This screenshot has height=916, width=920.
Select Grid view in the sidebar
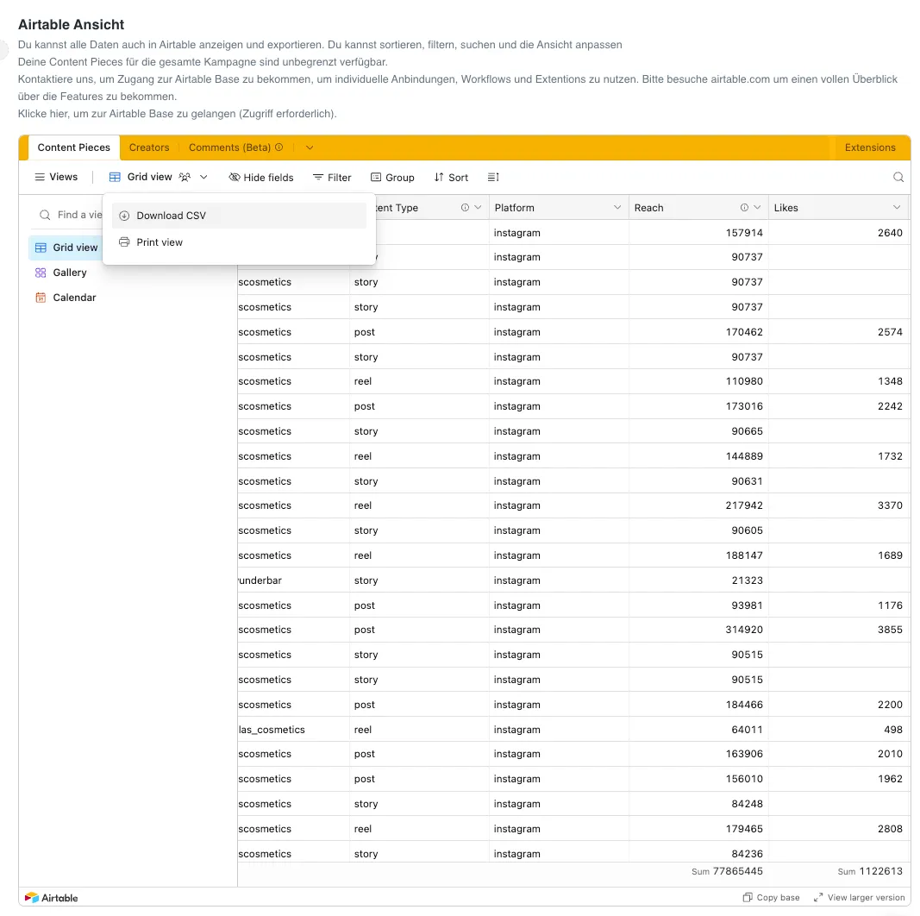click(66, 248)
